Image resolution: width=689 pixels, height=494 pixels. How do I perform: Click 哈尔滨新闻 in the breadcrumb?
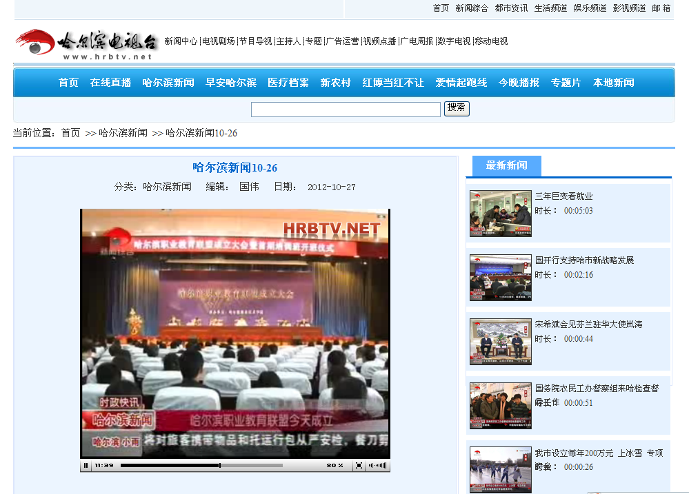tap(123, 133)
